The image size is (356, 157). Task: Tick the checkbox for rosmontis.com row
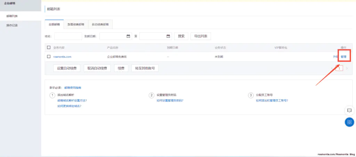(x=49, y=57)
